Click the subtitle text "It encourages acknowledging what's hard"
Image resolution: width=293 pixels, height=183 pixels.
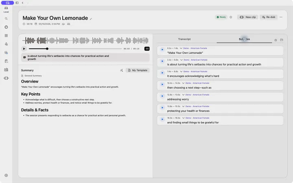coord(193,76)
